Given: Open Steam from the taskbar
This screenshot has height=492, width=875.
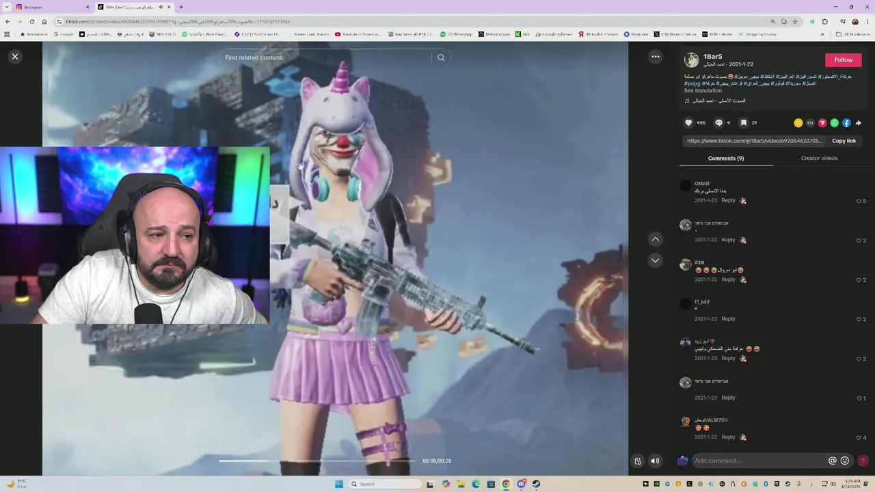Looking at the screenshot, I should 536,484.
